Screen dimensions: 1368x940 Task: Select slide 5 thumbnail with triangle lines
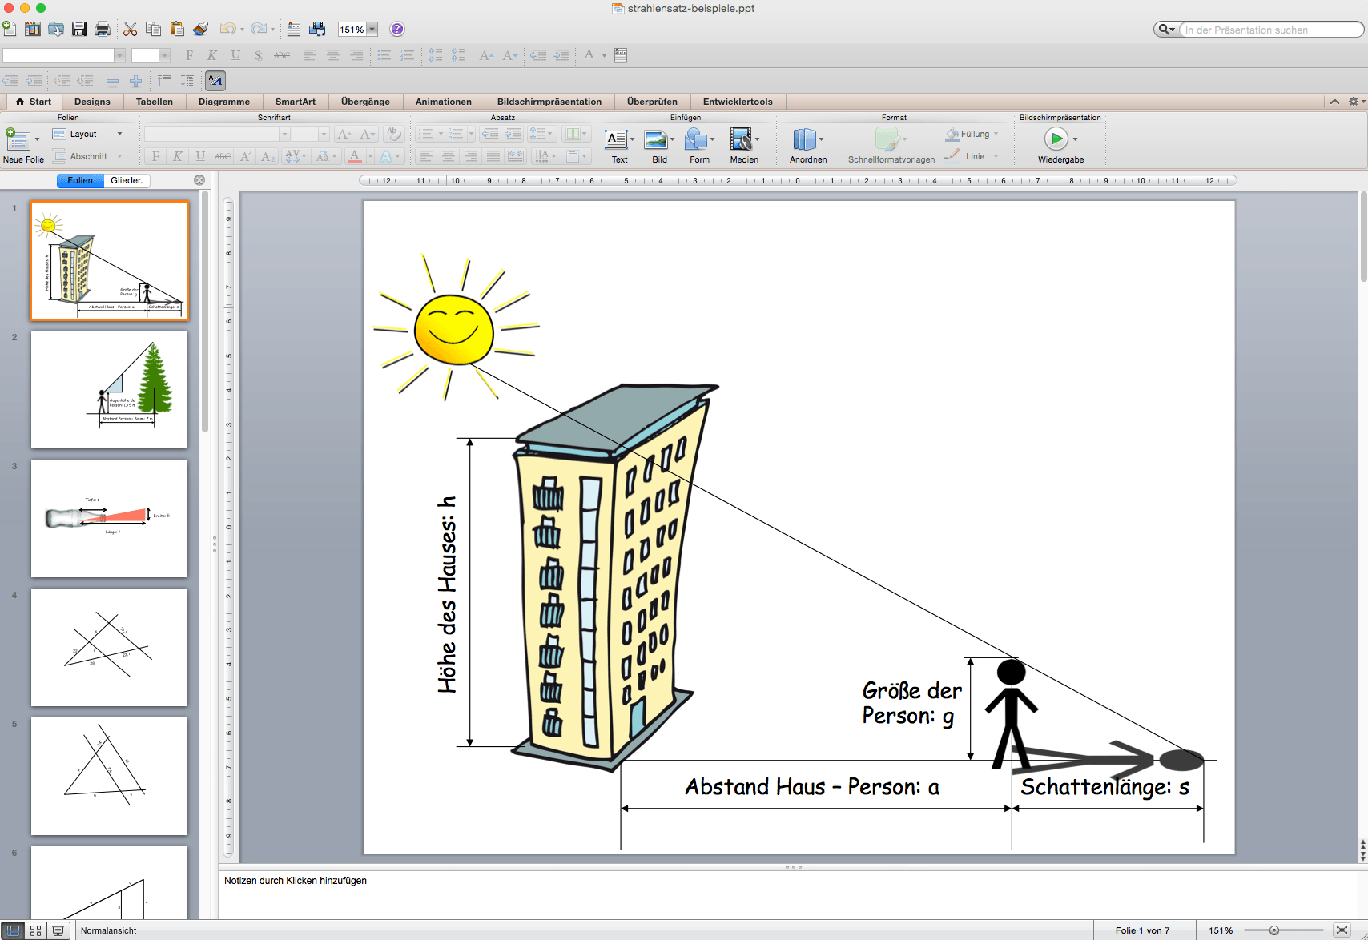coord(109,776)
